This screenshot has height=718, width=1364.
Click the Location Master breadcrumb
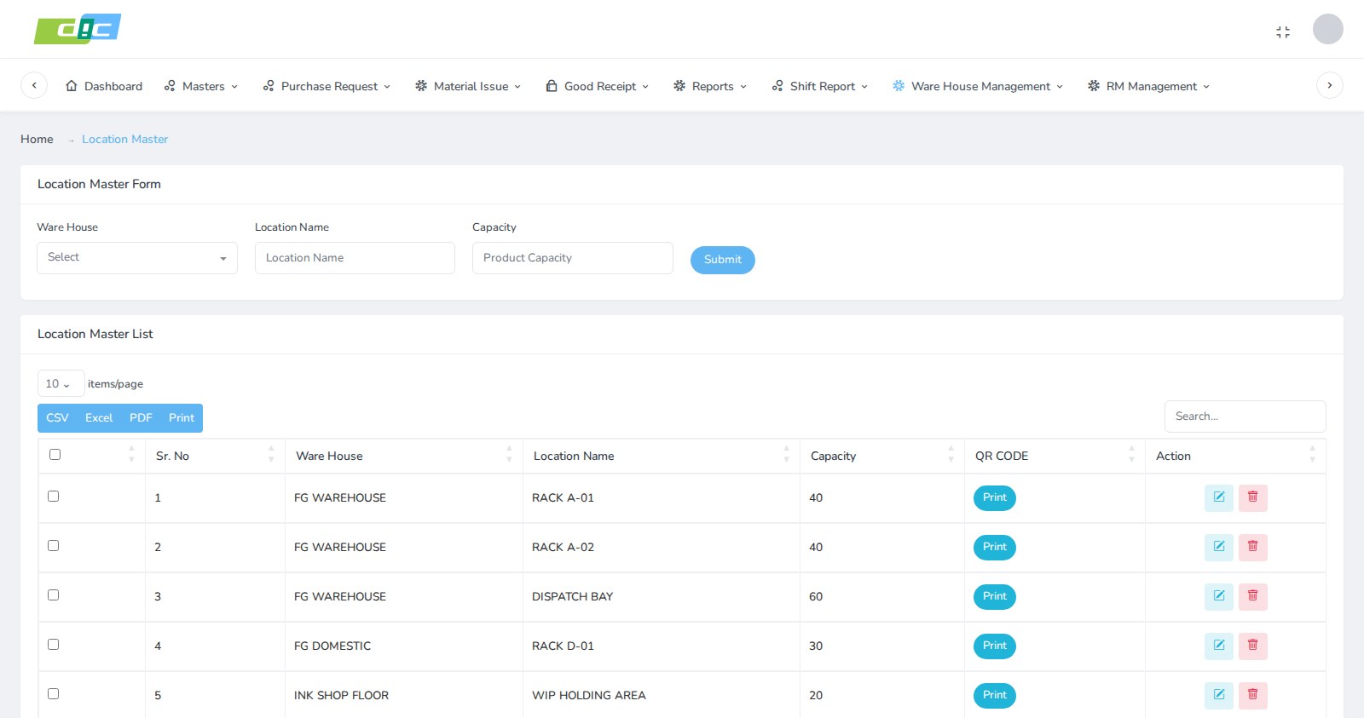[x=124, y=139]
